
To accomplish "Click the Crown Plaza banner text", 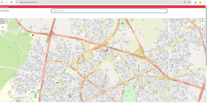I will 4,7.
